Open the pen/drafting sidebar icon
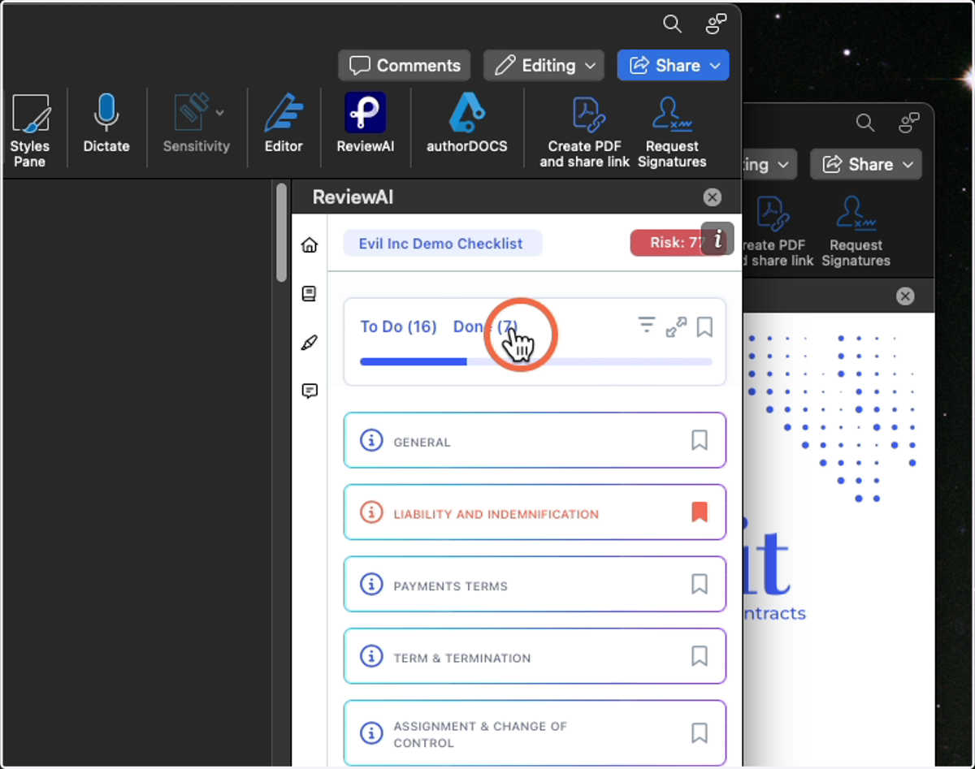Screen dimensions: 975x769 (x=310, y=343)
